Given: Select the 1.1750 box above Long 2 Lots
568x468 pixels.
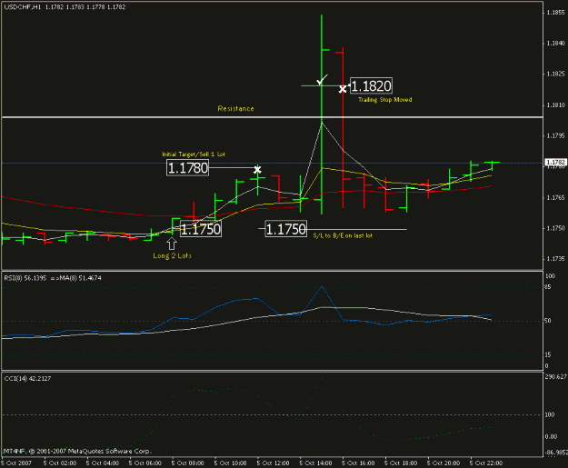Looking at the screenshot, I should click(x=200, y=229).
